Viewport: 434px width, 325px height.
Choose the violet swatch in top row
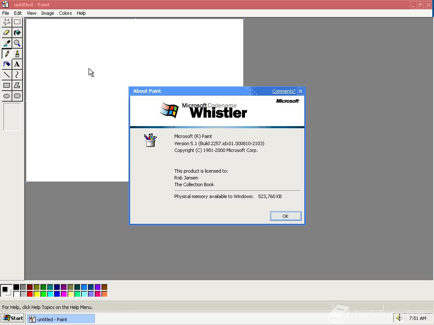(x=98, y=287)
